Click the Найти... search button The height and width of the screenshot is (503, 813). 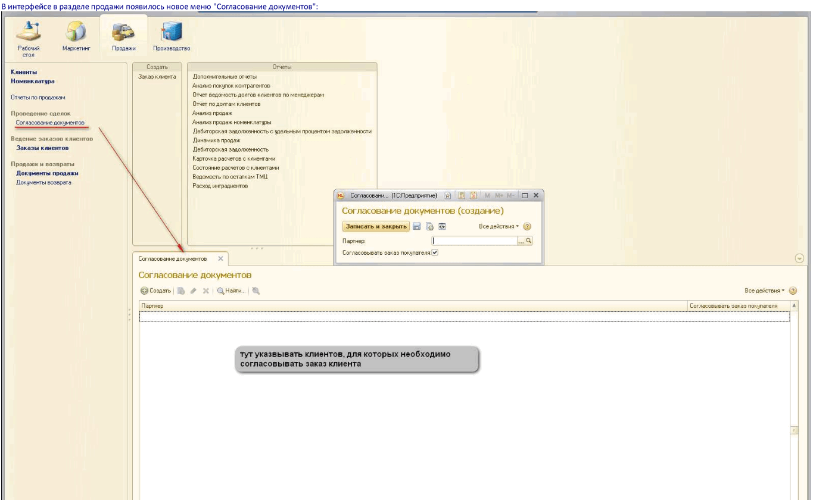tap(231, 291)
